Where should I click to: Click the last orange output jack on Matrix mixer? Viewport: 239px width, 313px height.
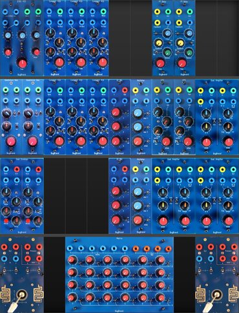tap(169, 248)
